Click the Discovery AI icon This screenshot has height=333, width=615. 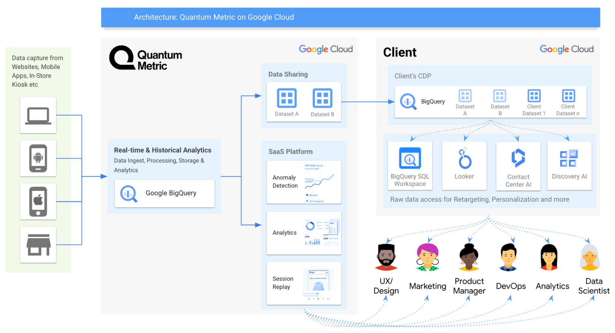(x=569, y=158)
